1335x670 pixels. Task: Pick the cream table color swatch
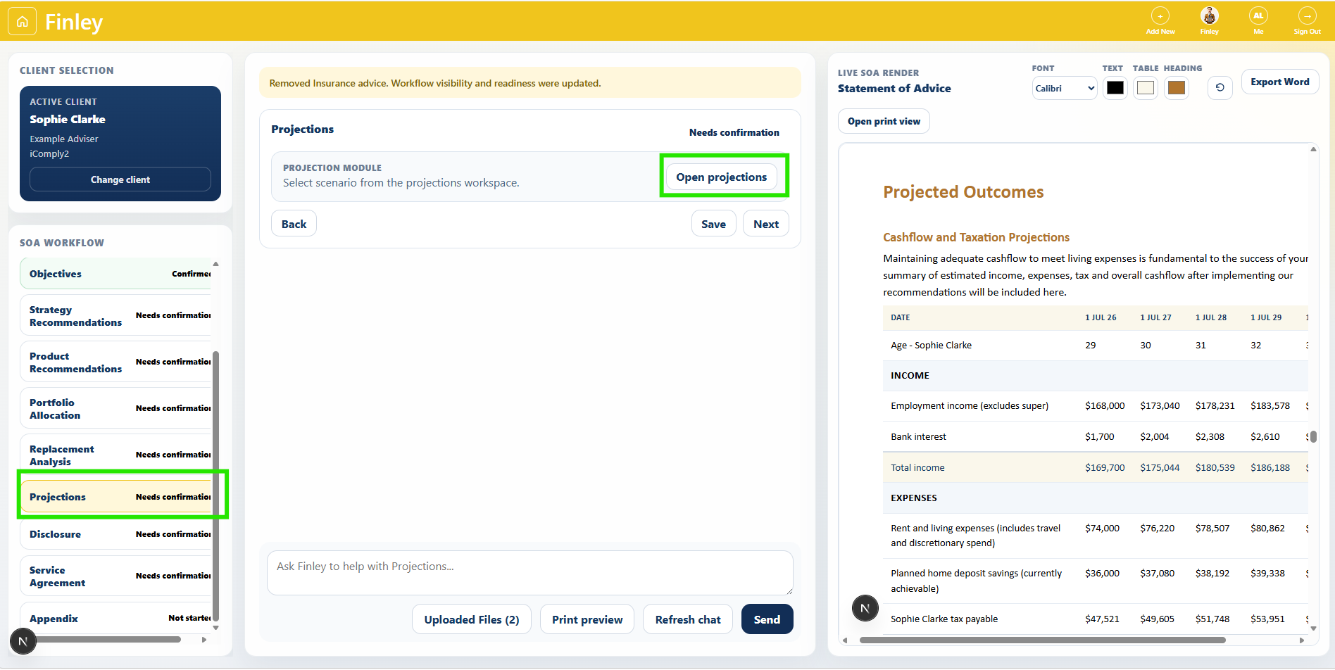click(x=1146, y=88)
